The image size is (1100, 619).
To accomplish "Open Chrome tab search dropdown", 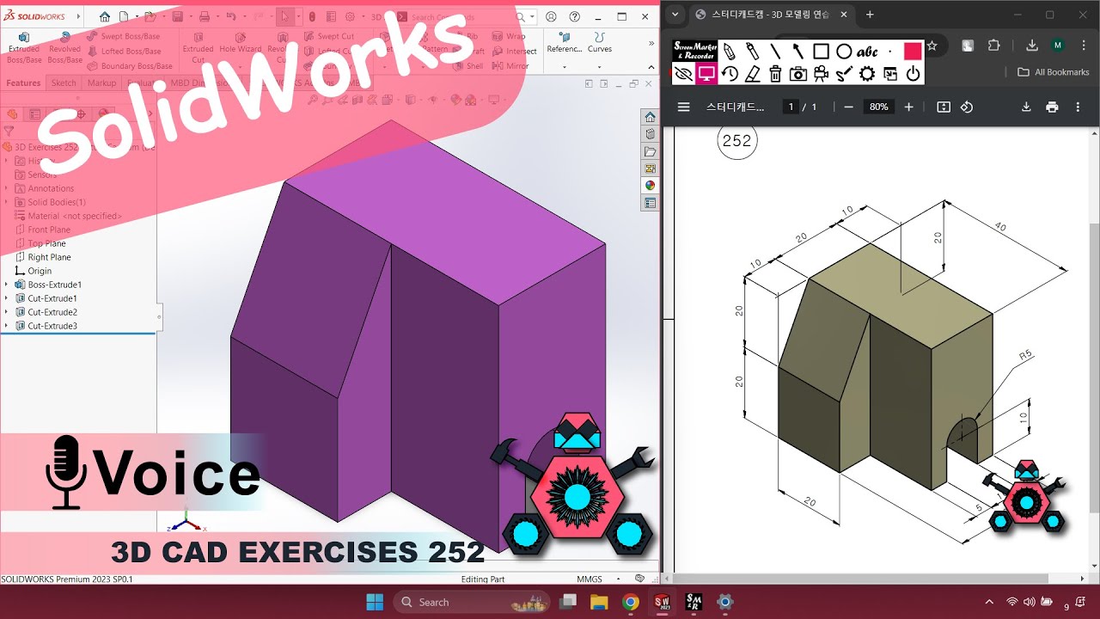I will [675, 15].
